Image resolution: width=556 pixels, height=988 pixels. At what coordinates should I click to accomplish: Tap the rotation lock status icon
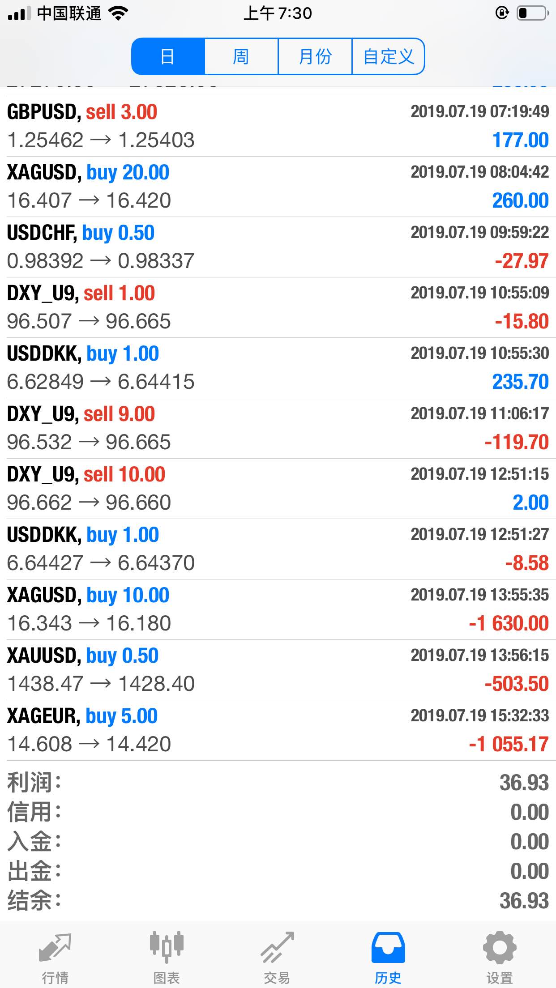pos(502,13)
